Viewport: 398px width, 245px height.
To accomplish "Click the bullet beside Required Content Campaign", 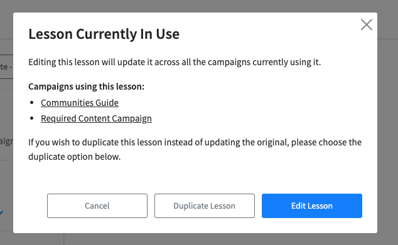I will (x=32, y=118).
